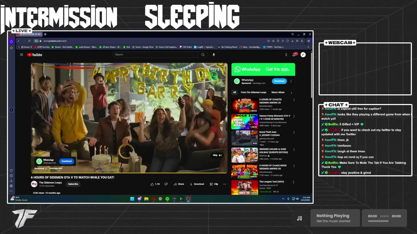Open the taskbar clock showing 1:41 AM
Viewport: 417px width, 234px height.
pyautogui.click(x=306, y=199)
